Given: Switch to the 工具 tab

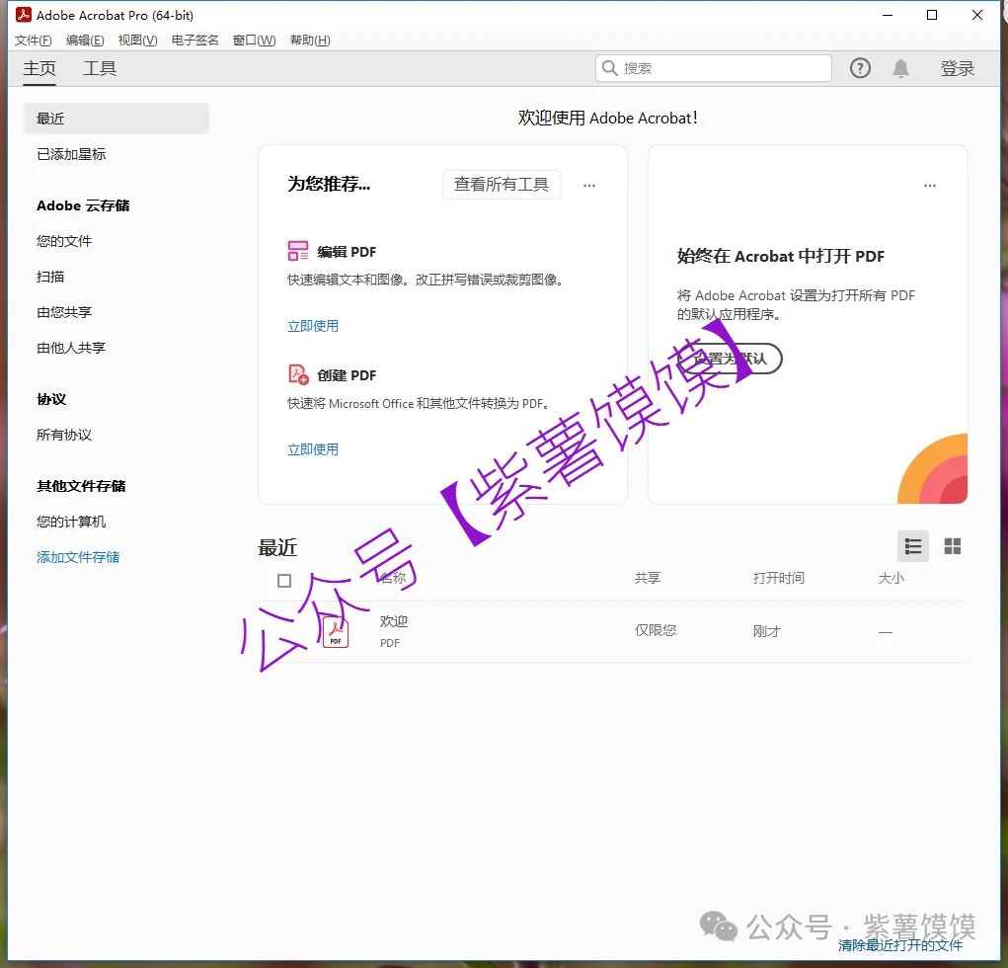Looking at the screenshot, I should 100,68.
